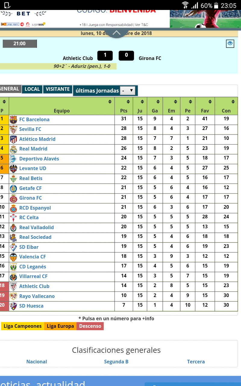Open the últimas Jornadas dropdown
Viewport: 241px width, 386px height.
127,90
